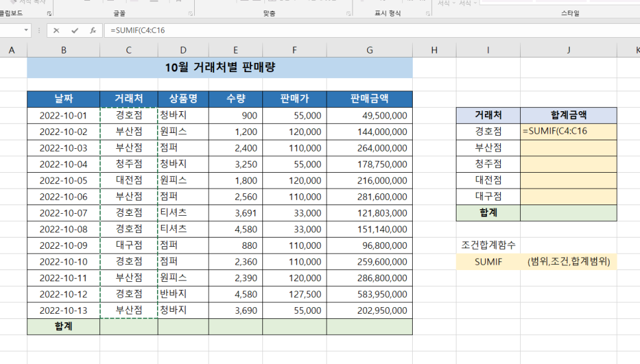Select sales amount 49,500,000
This screenshot has width=640, height=364.
pyautogui.click(x=370, y=116)
